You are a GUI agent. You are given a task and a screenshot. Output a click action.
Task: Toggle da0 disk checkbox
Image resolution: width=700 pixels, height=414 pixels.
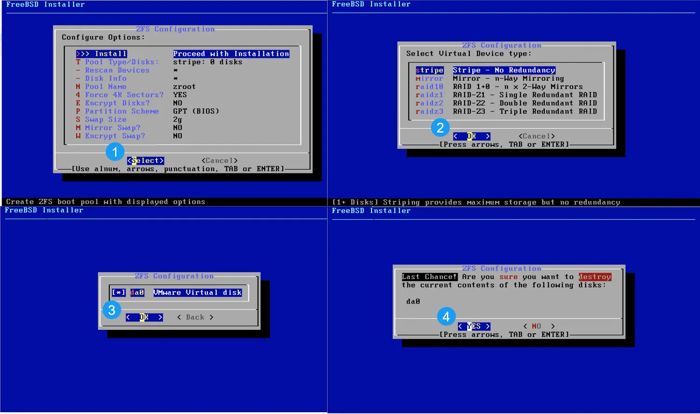pyautogui.click(x=118, y=293)
